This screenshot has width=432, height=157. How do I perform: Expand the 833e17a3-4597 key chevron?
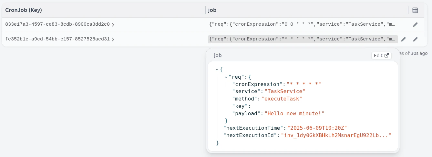coord(113,24)
